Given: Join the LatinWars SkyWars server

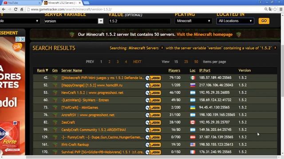Looking at the screenshot, I should [x=153, y=100].
